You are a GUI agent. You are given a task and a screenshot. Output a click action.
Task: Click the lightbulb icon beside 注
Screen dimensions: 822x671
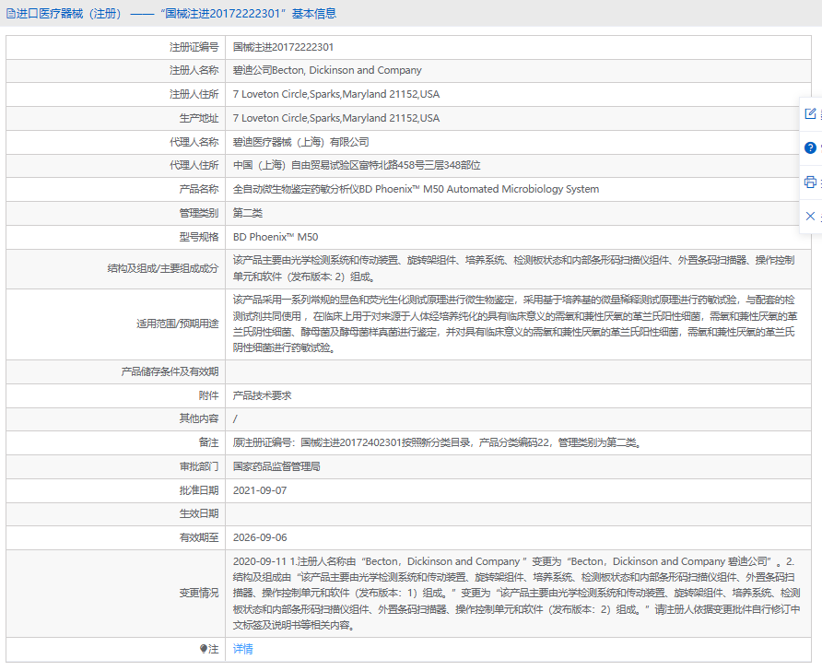pyautogui.click(x=204, y=649)
